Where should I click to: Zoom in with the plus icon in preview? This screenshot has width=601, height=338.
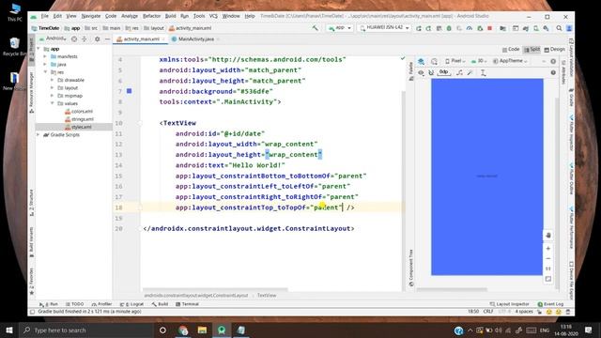coord(548,248)
